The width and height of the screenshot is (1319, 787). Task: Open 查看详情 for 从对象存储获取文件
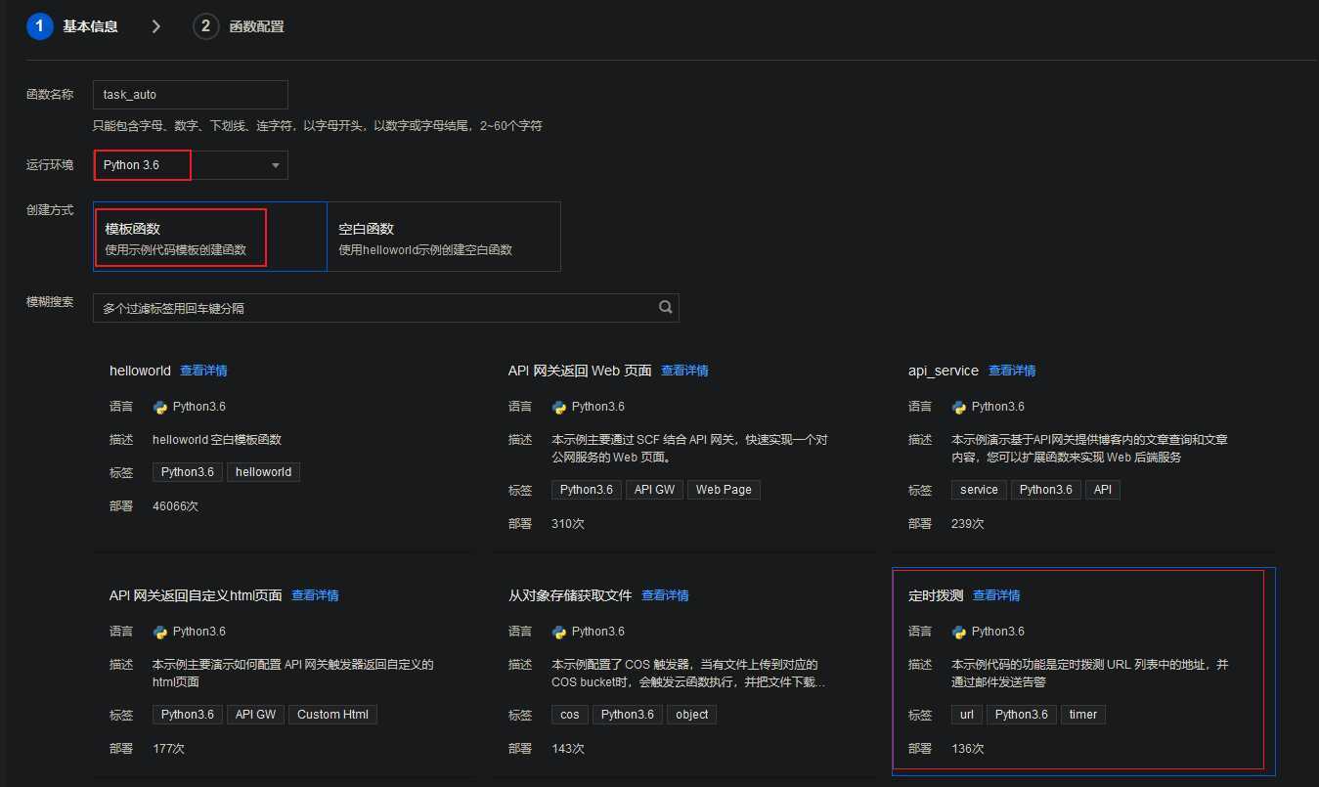665,595
